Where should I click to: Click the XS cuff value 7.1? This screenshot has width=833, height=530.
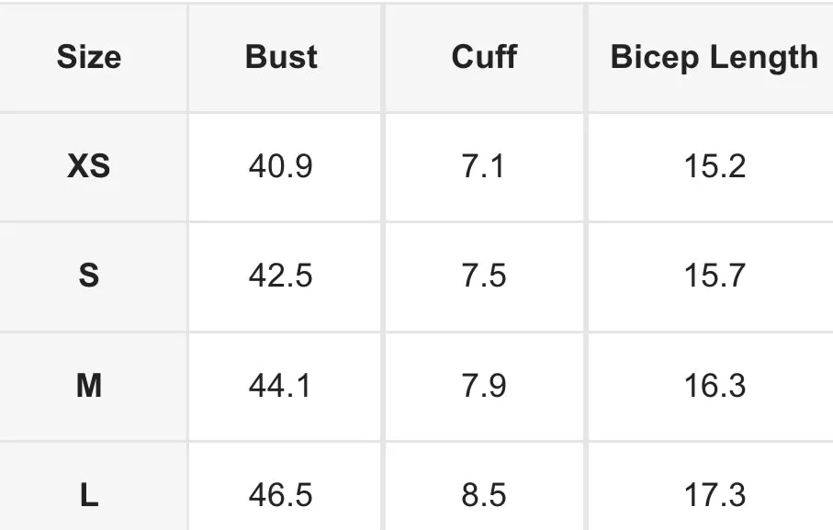point(483,166)
